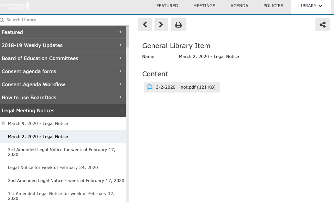
Task: Click the PDF file icon in Content
Action: tap(150, 87)
